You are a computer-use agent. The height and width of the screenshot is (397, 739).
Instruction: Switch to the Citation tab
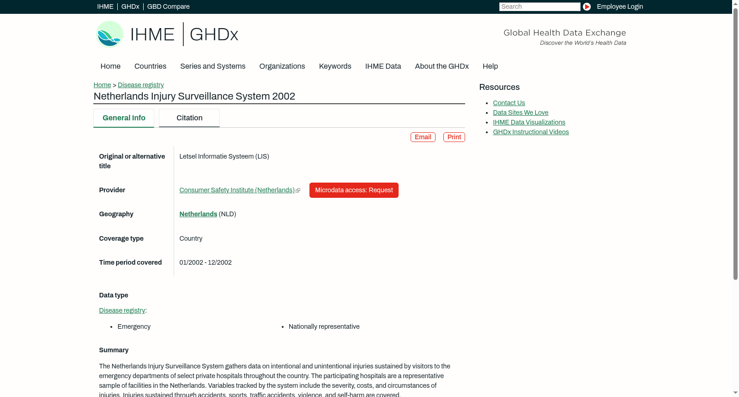(x=189, y=118)
